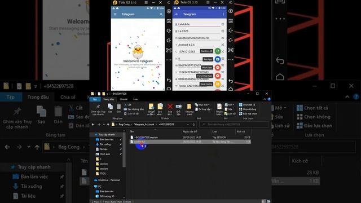This screenshot has width=361, height=203.
Task: Tap the yellow Save Config button
Action: click(218, 84)
